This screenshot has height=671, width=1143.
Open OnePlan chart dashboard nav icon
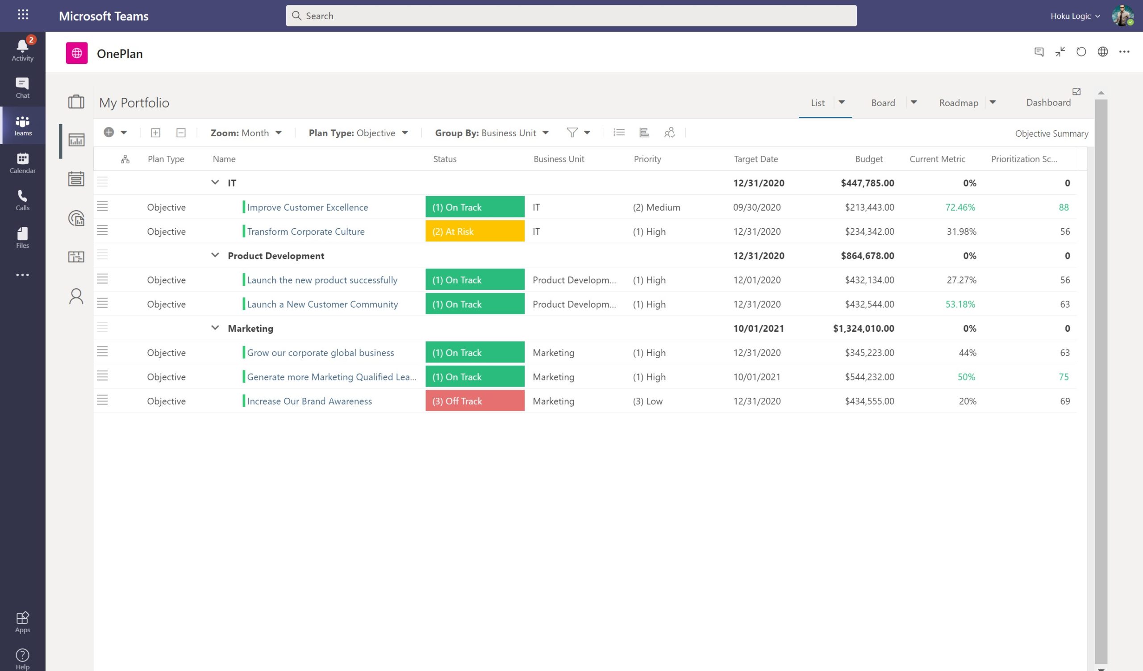point(76,140)
